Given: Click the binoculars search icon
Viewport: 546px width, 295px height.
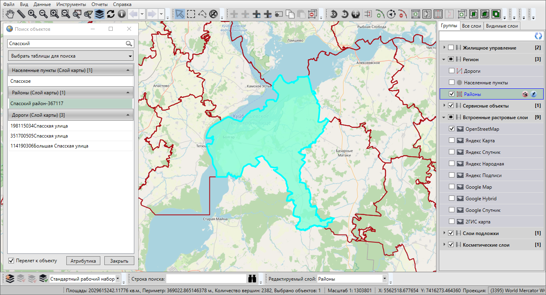Looking at the screenshot, I should coord(252,279).
